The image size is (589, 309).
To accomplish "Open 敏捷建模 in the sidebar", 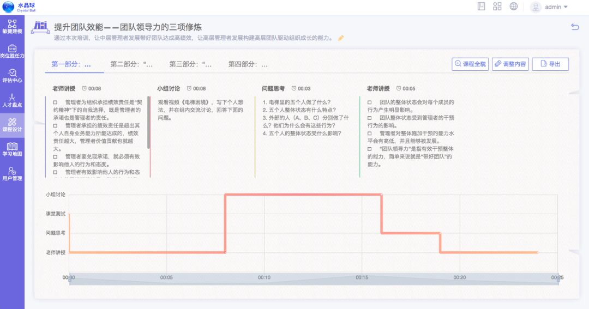I will [x=12, y=27].
